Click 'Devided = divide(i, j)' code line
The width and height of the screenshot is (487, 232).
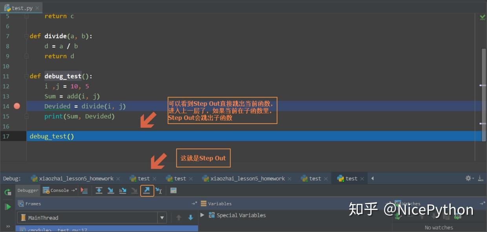pos(85,106)
